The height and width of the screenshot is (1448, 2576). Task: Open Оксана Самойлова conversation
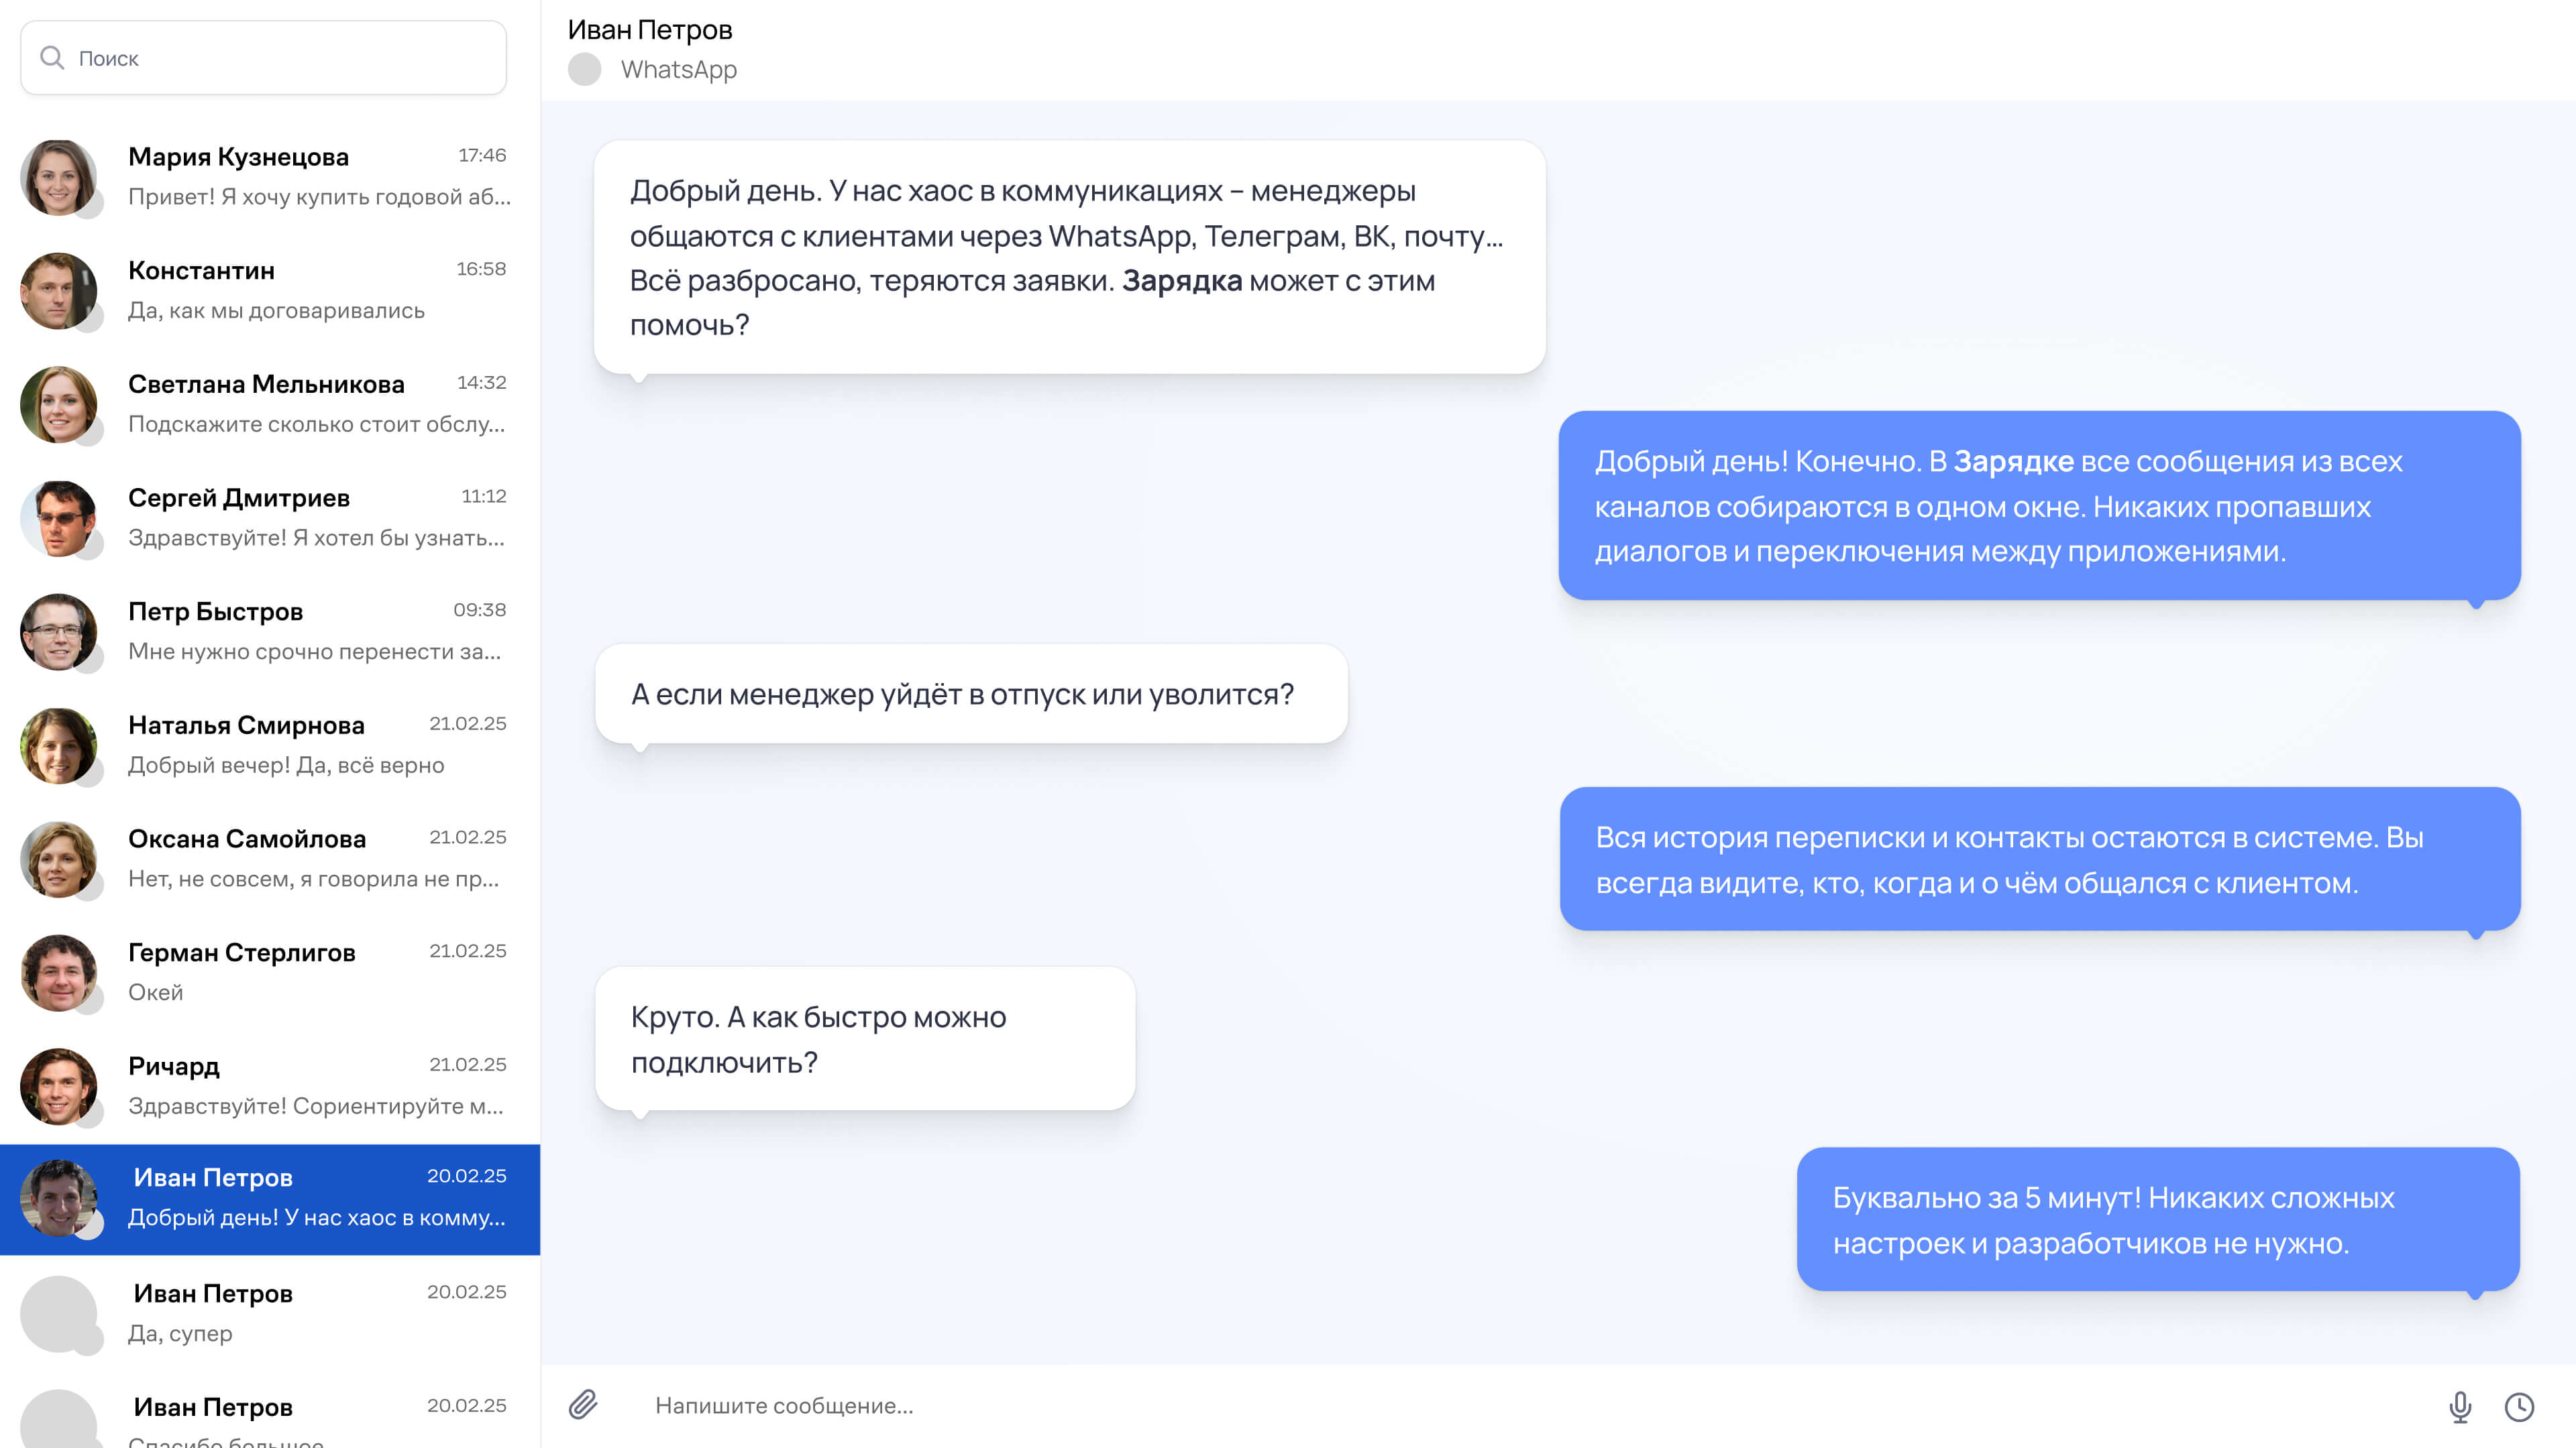pyautogui.click(x=270, y=858)
